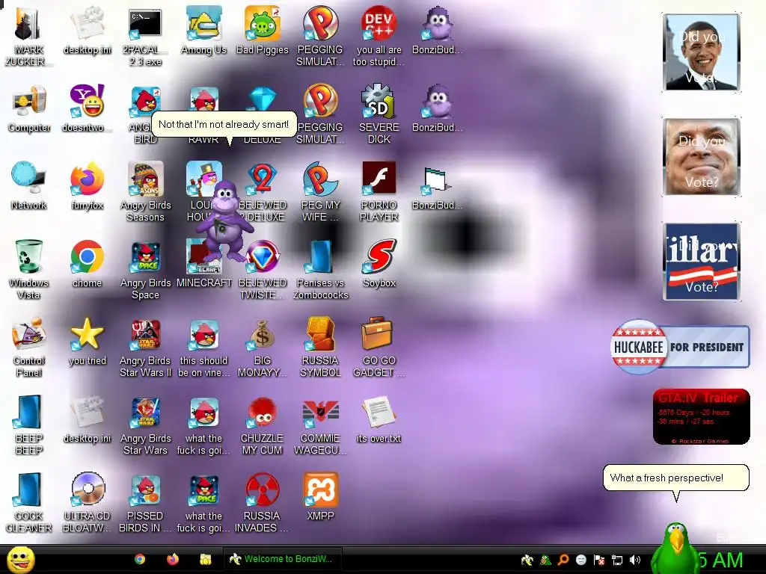The height and width of the screenshot is (574, 766).
Task: Click the purple Bonzi gorilla character
Action: pyautogui.click(x=224, y=220)
